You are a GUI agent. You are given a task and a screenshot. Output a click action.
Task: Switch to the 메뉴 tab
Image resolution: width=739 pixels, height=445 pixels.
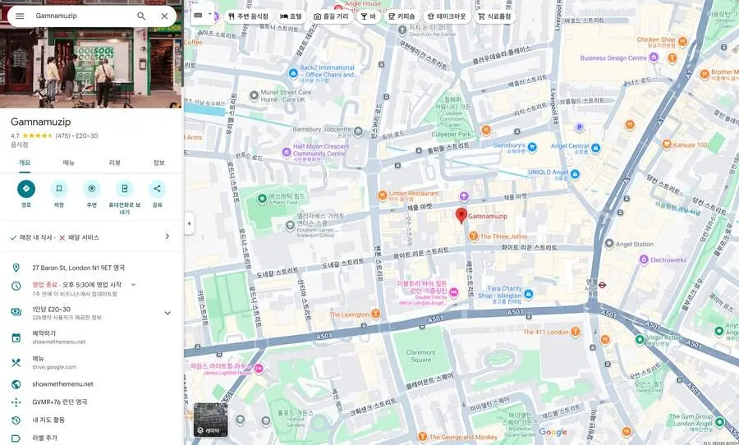[x=69, y=163]
